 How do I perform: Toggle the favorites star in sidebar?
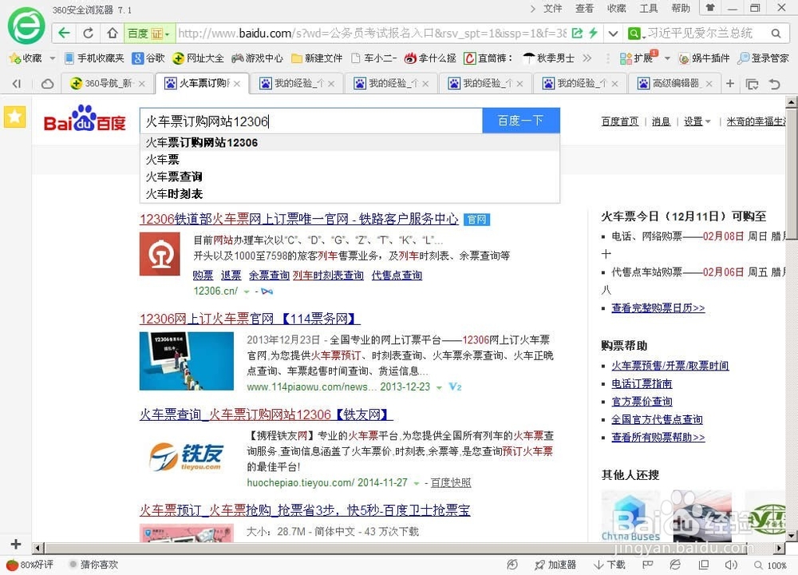click(14, 117)
